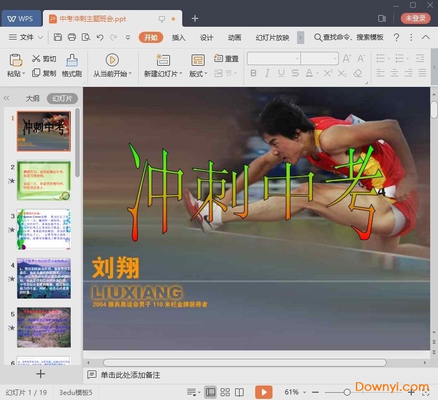Screen dimensions: 438x400
Task: Switch to the 动画 ribbon tab
Action: (235, 37)
